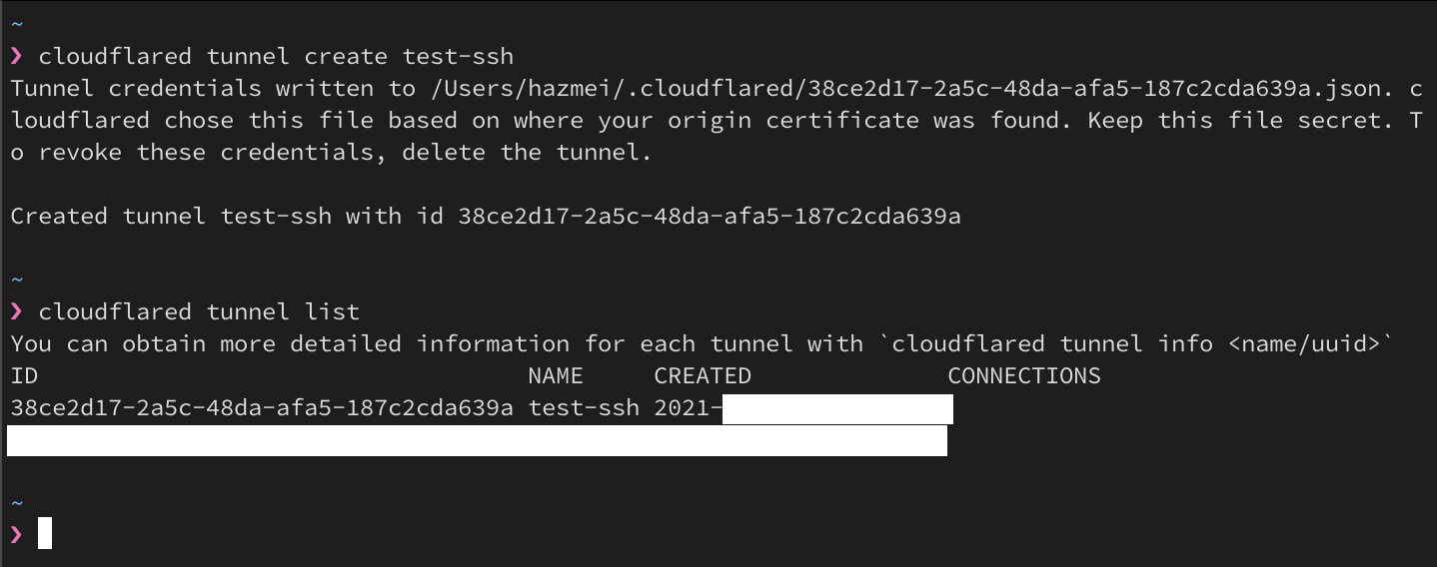Click the long redacted black bar below the table row
The image size is (1437, 567).
click(477, 440)
